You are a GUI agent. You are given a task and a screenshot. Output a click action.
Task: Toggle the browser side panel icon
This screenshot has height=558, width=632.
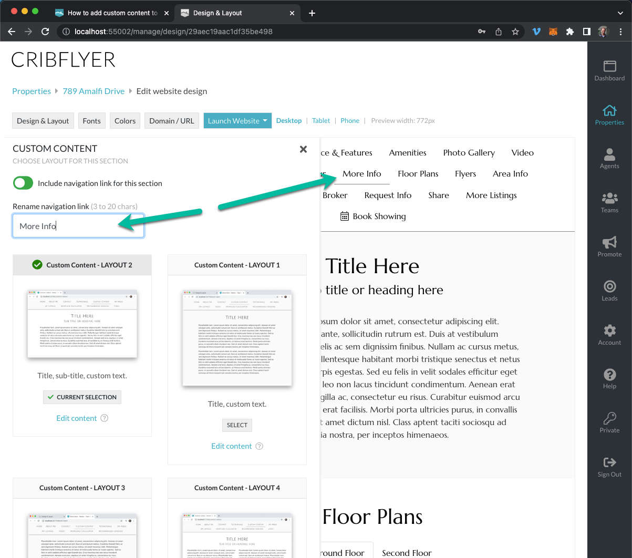point(587,32)
